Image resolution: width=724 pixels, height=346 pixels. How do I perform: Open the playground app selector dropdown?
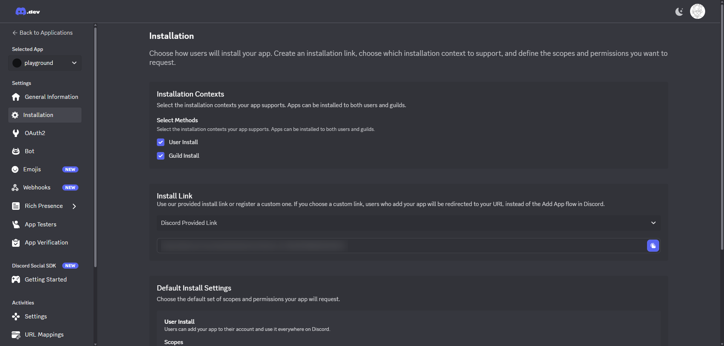point(45,63)
